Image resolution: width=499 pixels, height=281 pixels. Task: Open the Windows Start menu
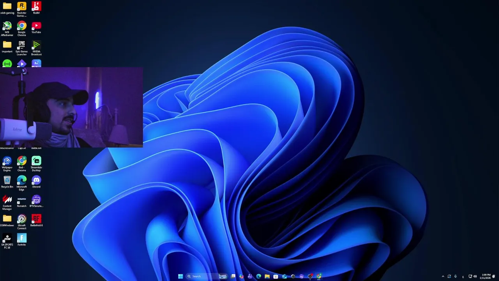[x=180, y=276]
